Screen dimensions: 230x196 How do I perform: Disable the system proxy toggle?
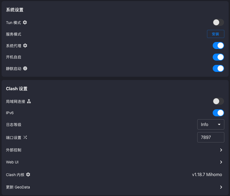[x=218, y=45]
